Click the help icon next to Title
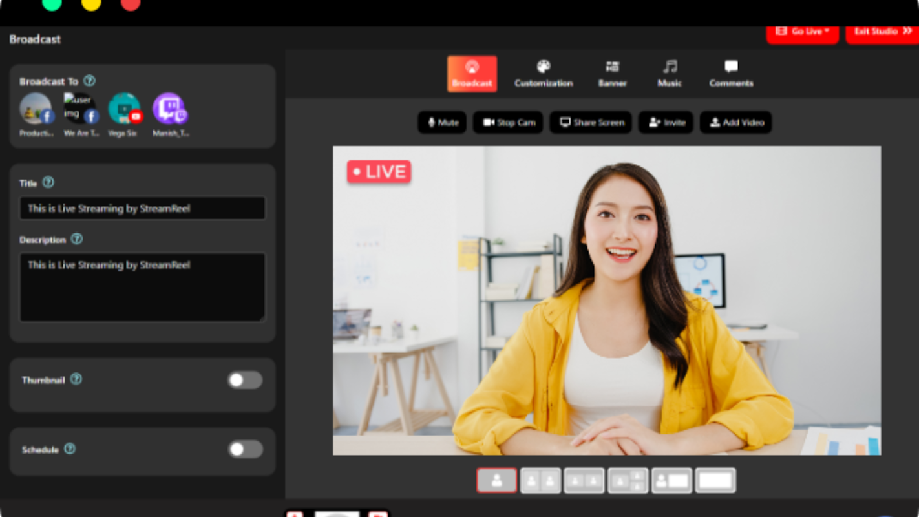This screenshot has width=919, height=517. click(x=48, y=182)
